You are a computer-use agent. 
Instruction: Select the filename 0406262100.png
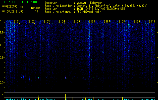click(13, 6)
